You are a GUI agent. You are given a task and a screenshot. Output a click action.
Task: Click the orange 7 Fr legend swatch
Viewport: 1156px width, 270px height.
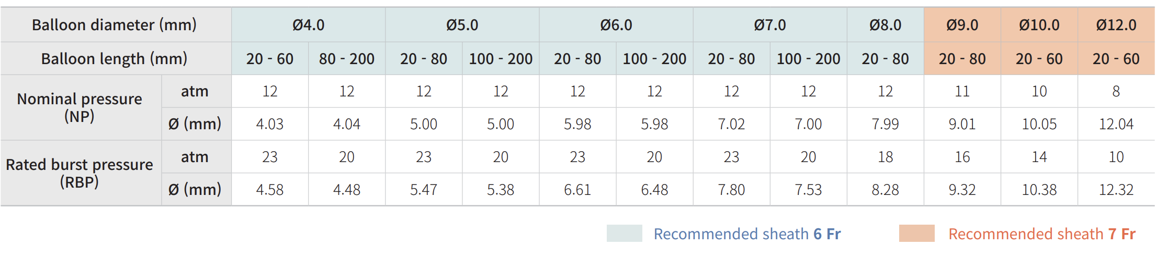click(x=916, y=234)
